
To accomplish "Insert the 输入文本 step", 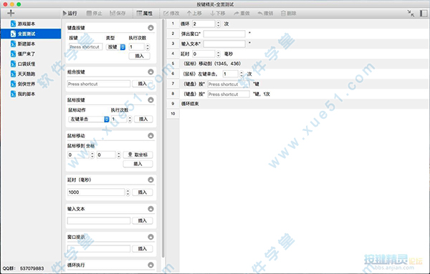I will click(x=142, y=220).
